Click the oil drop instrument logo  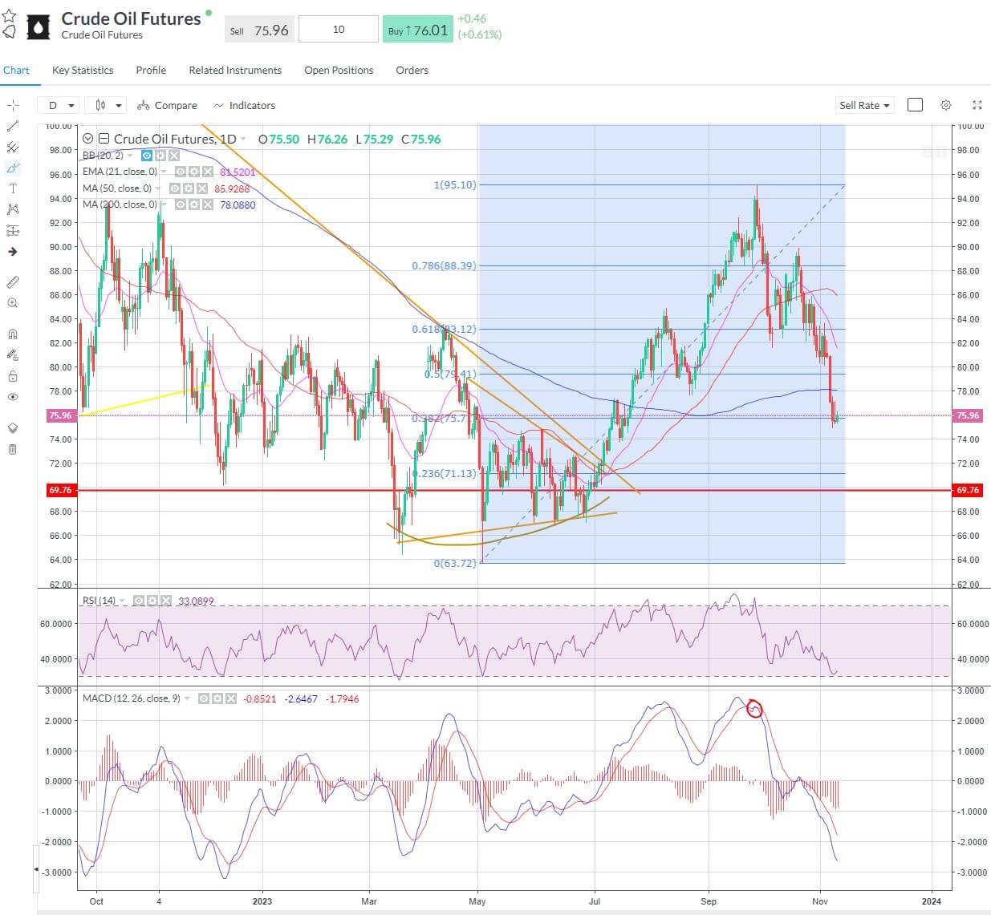38,26
